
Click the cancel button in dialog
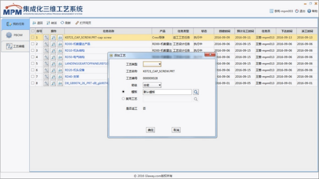tap(176, 130)
